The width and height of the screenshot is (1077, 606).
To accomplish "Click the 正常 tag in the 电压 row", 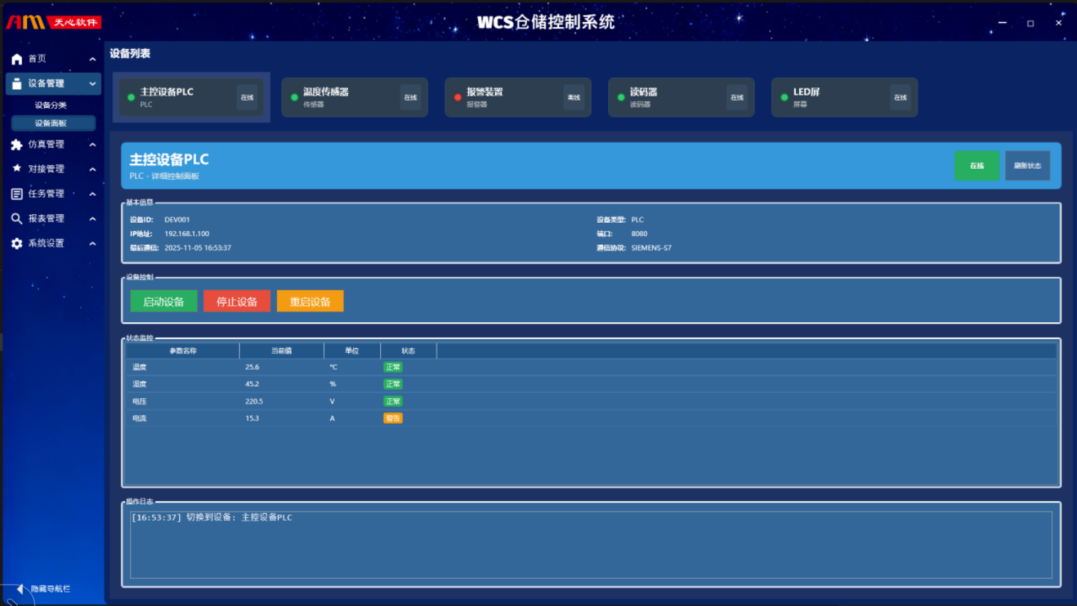I will (393, 401).
